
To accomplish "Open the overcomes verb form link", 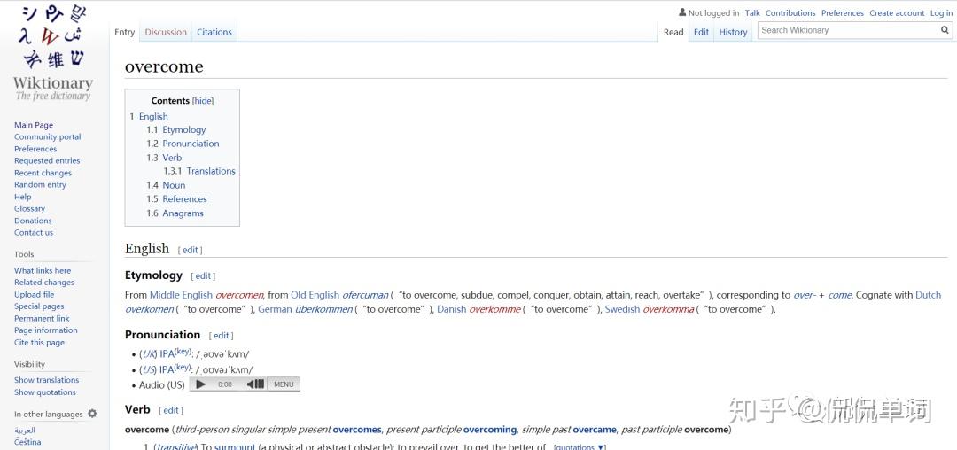I will (357, 430).
